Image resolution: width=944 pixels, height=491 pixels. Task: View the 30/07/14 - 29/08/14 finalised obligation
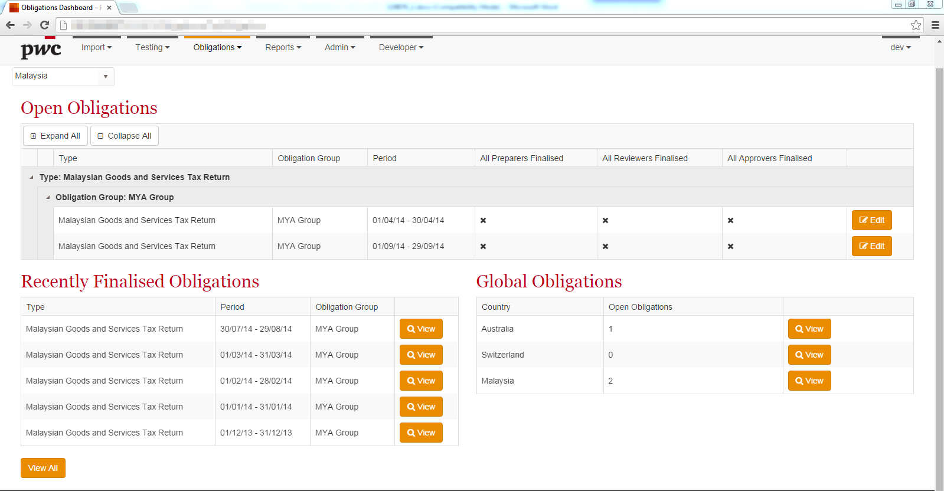click(421, 329)
